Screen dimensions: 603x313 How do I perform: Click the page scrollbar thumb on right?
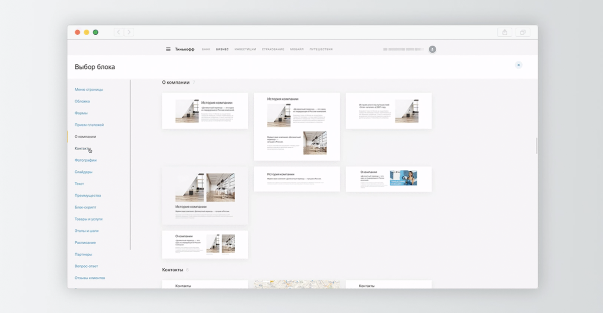click(x=536, y=146)
